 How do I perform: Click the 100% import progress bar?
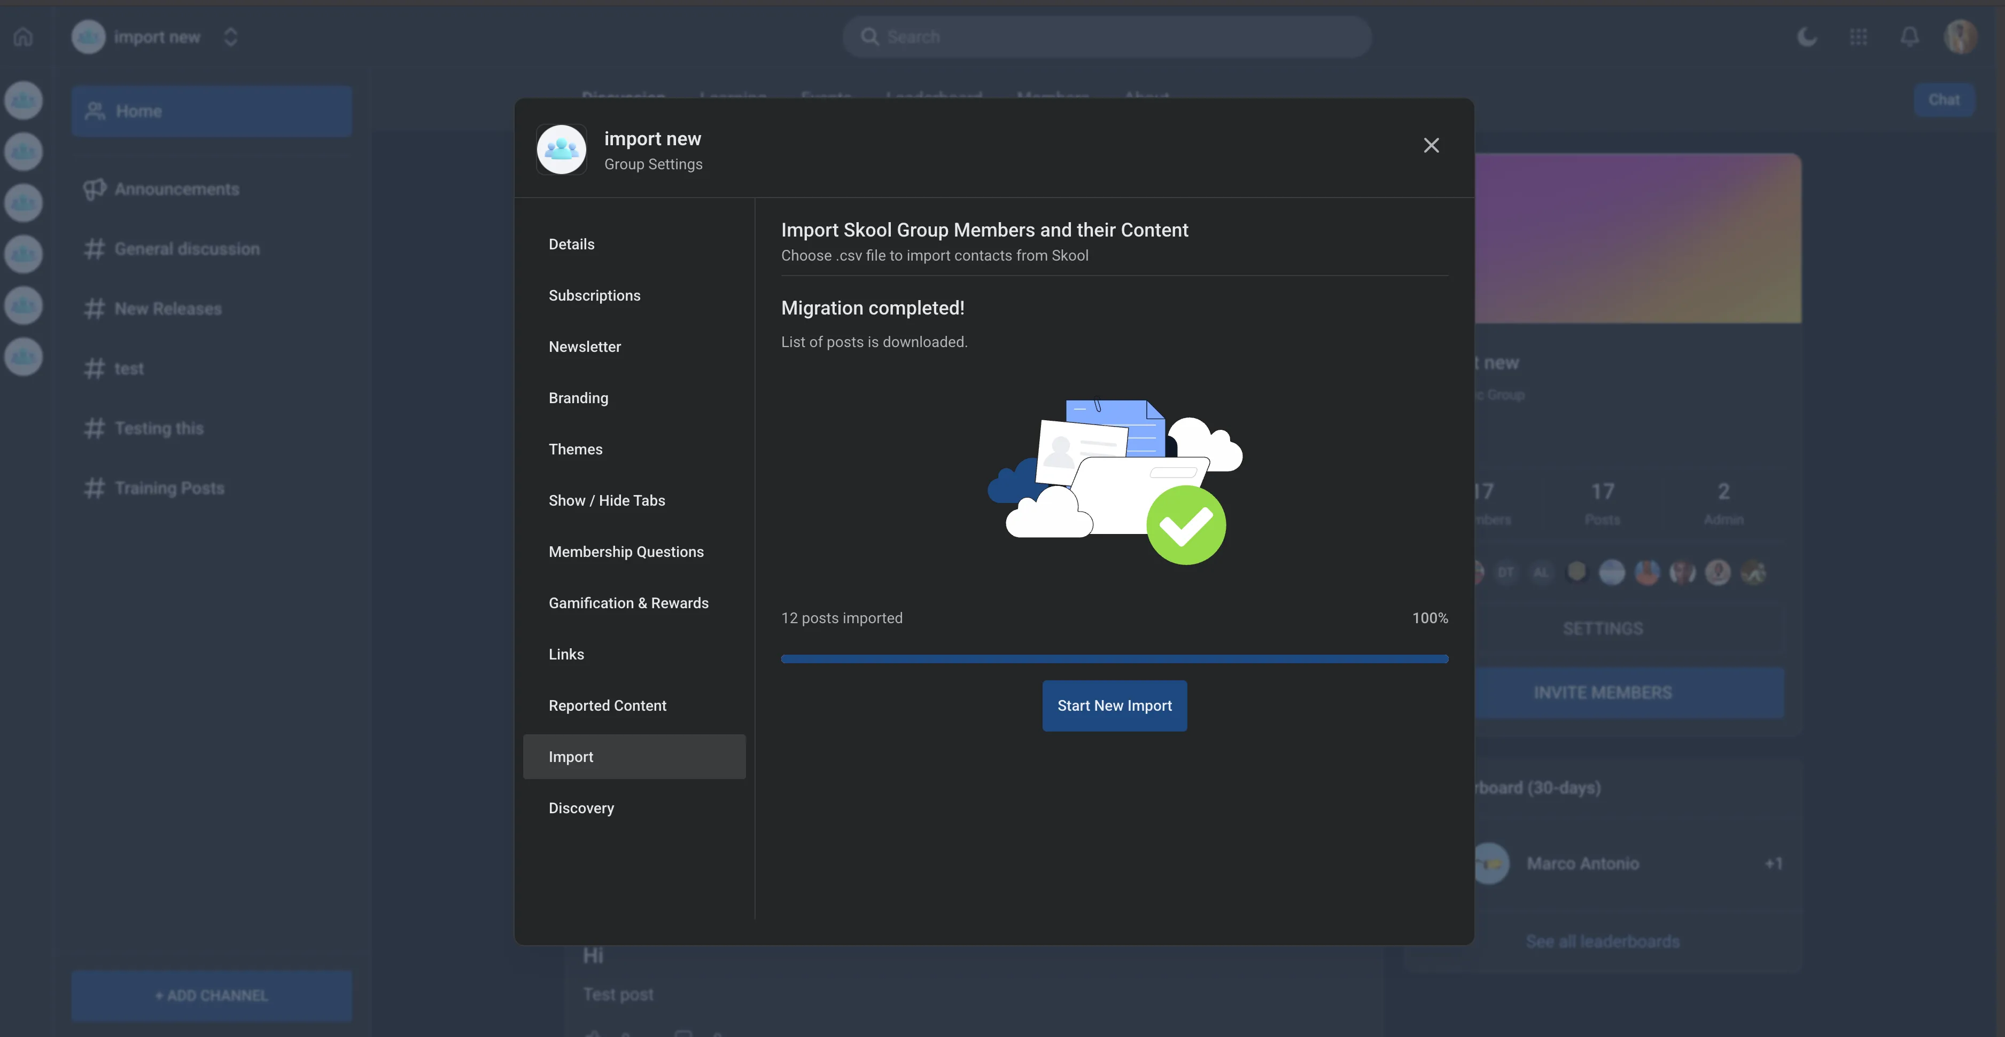pyautogui.click(x=1114, y=659)
